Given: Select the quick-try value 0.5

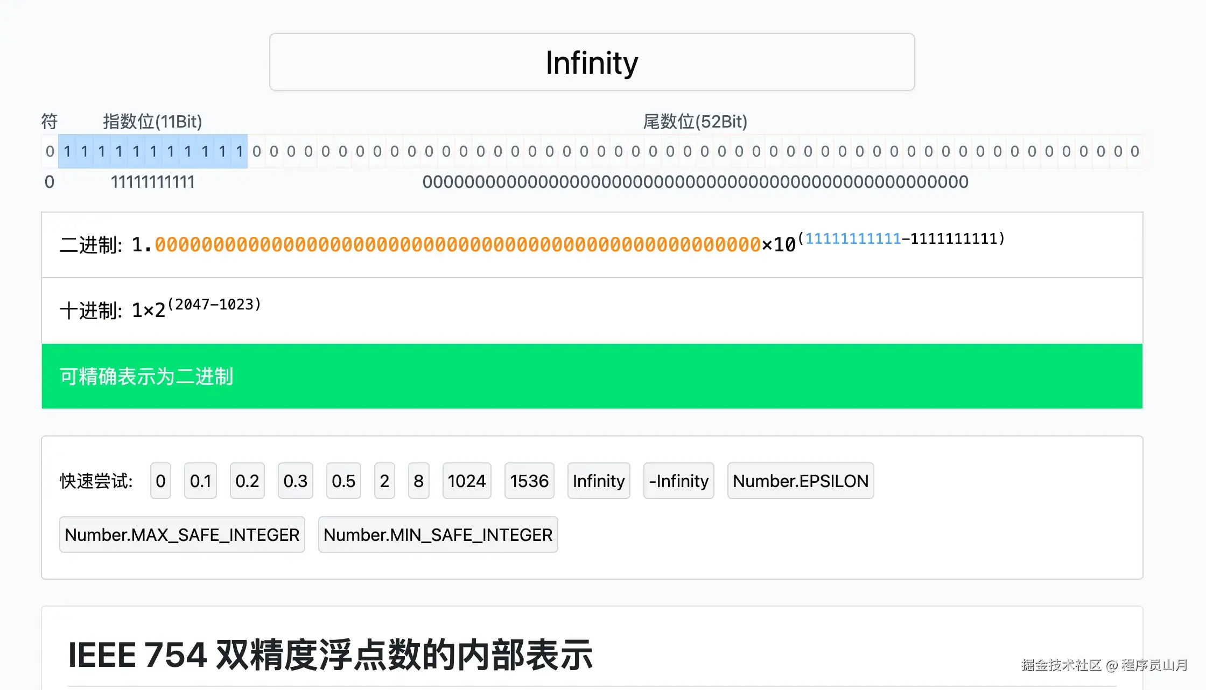Looking at the screenshot, I should click(343, 481).
